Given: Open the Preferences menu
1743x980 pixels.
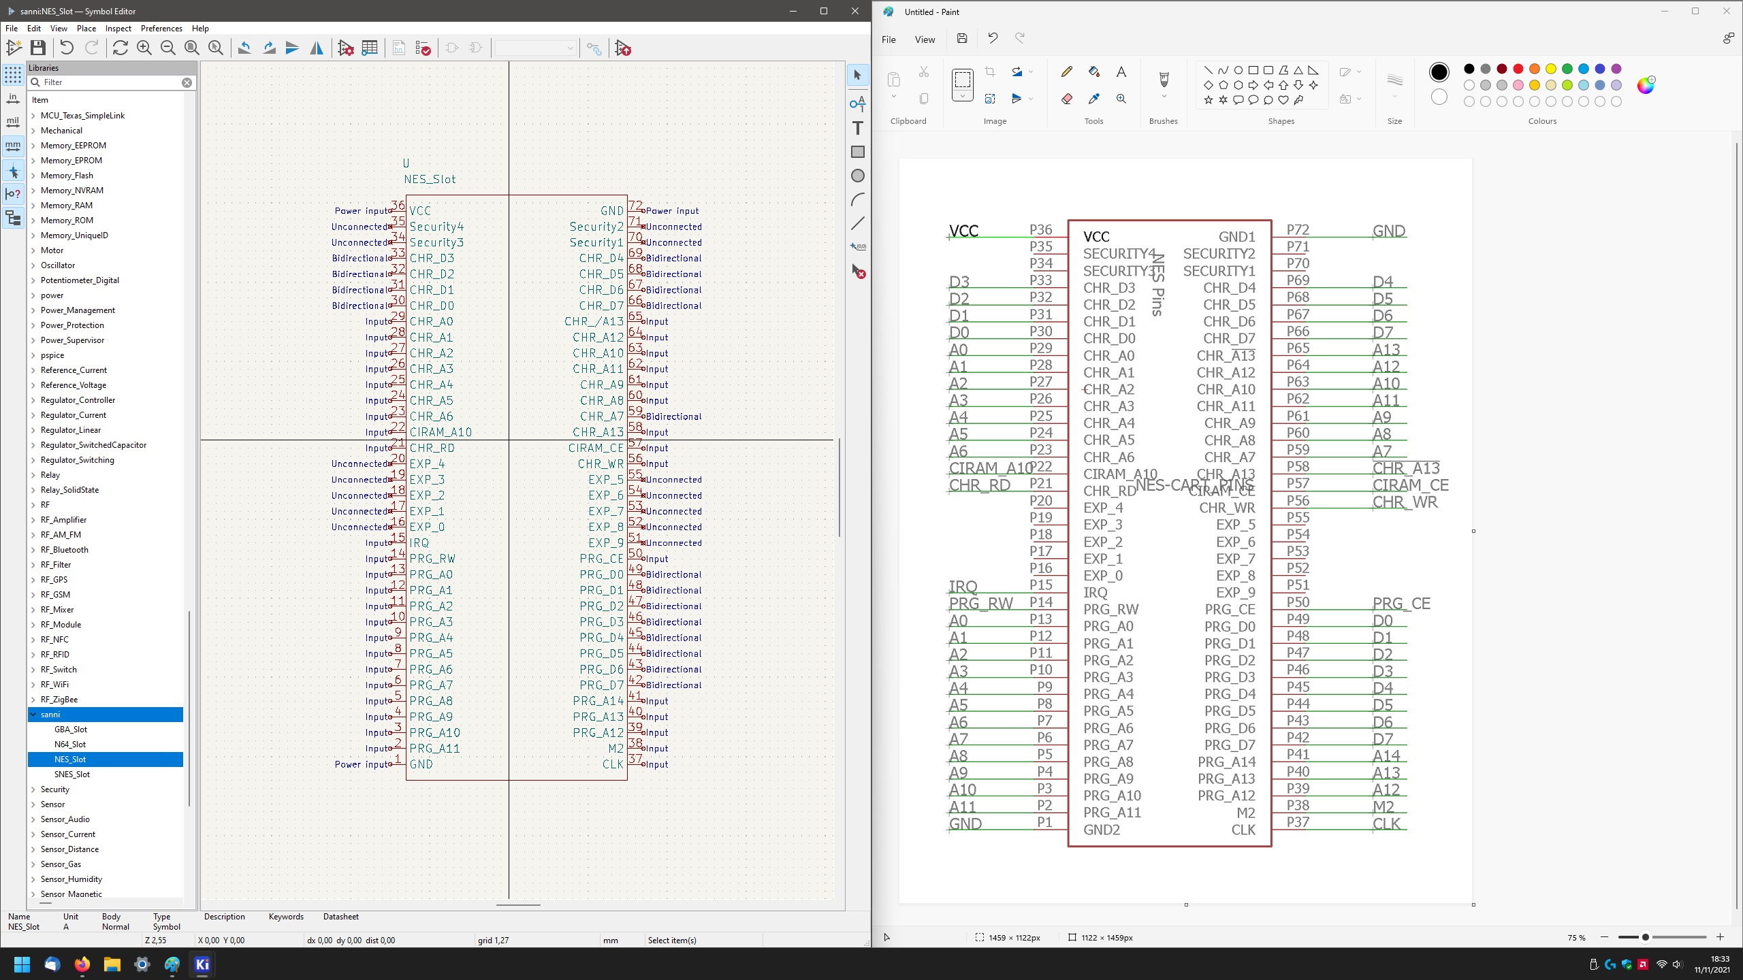Looking at the screenshot, I should click(161, 29).
